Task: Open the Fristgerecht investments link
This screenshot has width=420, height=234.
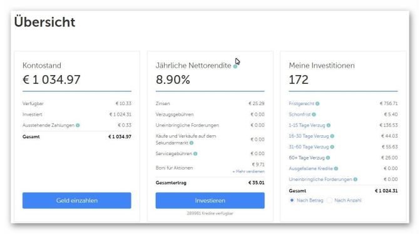Action: (301, 103)
